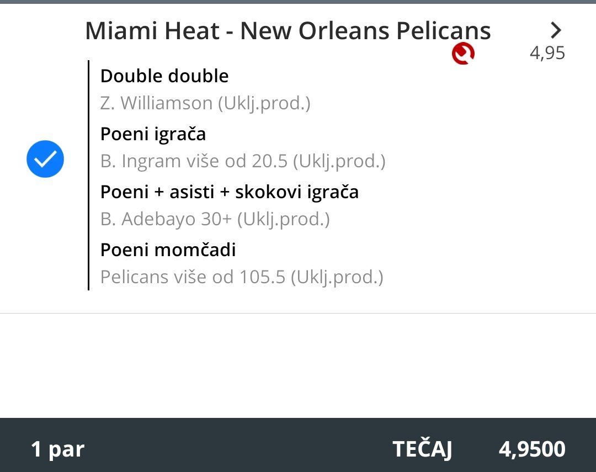596x472 pixels.
Task: Click the gray top header strip
Action: [x=298, y=2]
